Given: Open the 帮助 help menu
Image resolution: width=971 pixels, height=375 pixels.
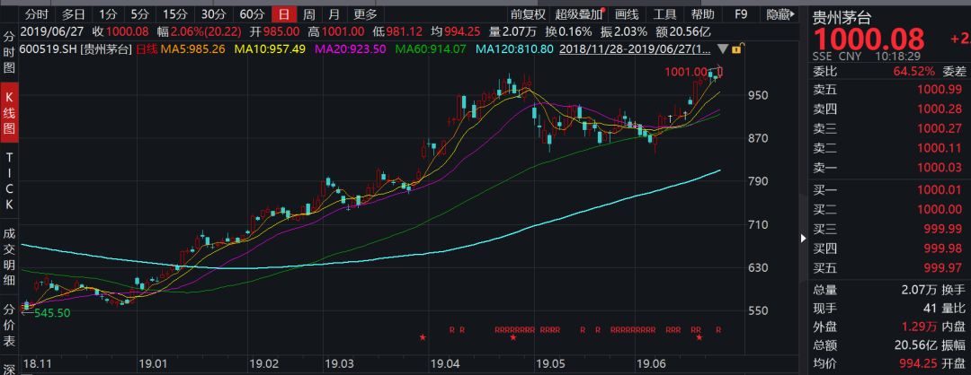Looking at the screenshot, I should point(703,14).
